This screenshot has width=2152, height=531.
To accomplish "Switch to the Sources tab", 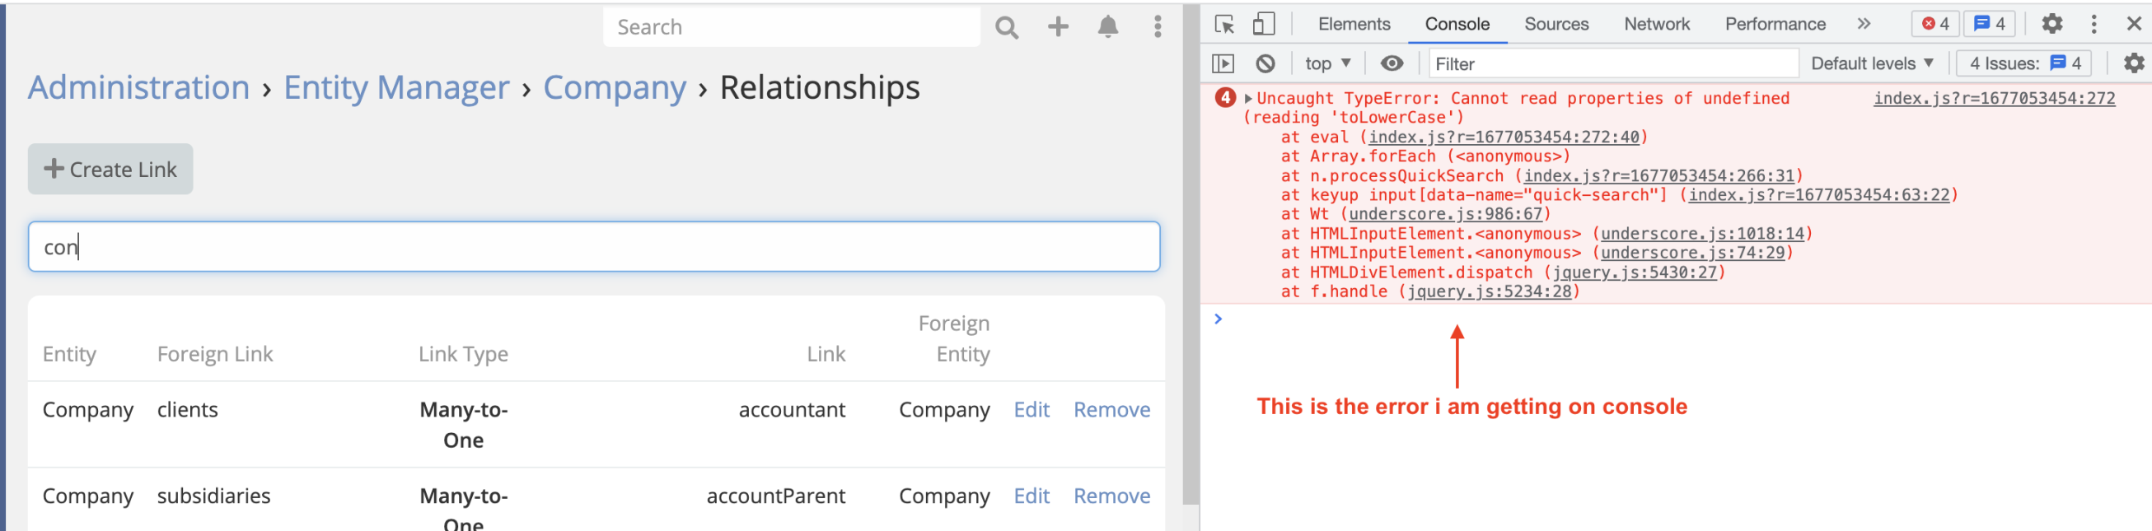I will (x=1556, y=24).
